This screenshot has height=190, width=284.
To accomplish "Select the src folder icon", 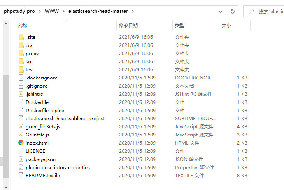I will click(21, 61).
